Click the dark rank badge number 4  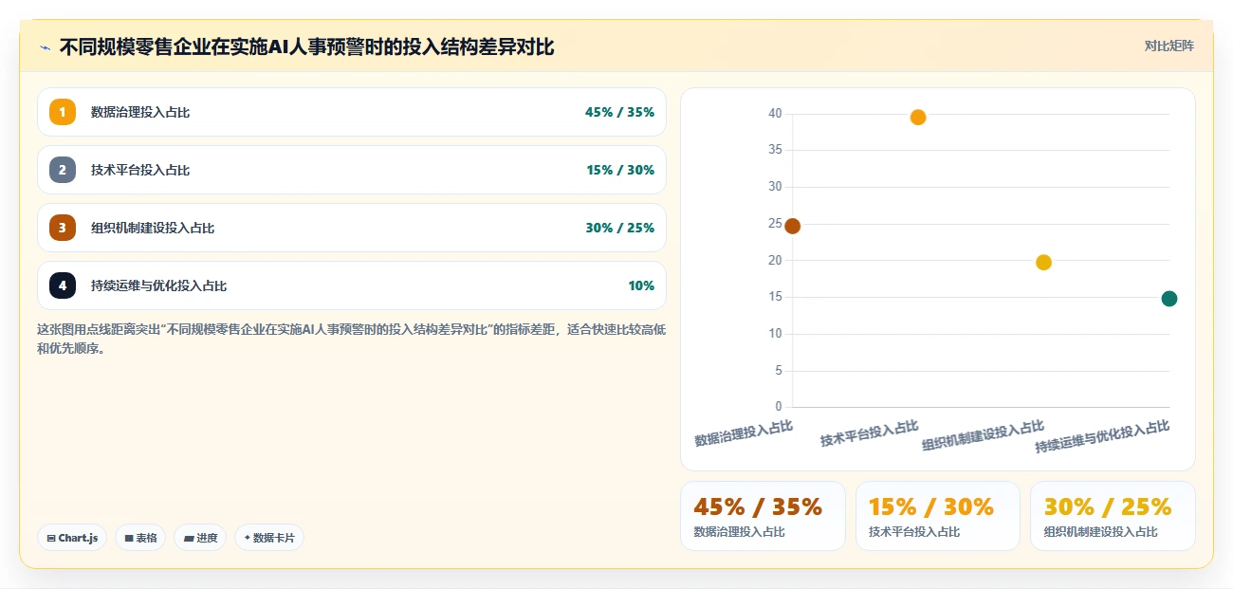click(63, 285)
